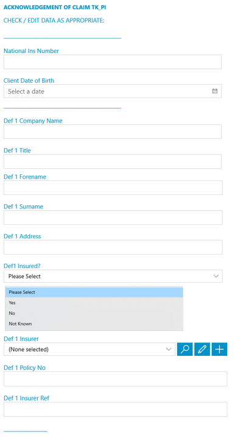Click the Def 1 Surname field
The height and width of the screenshot is (437, 246).
(x=113, y=218)
